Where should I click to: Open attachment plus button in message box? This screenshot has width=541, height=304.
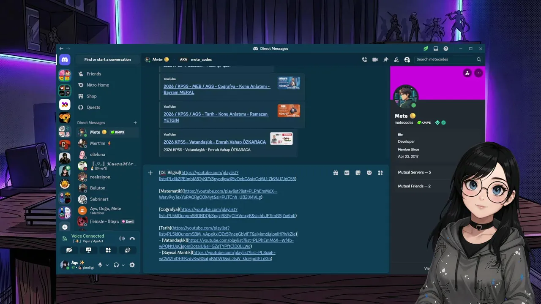pyautogui.click(x=150, y=173)
